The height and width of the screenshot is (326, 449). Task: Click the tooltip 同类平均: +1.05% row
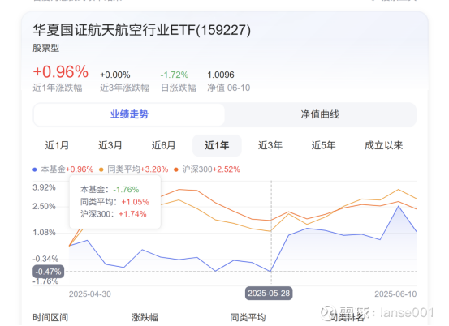114,202
